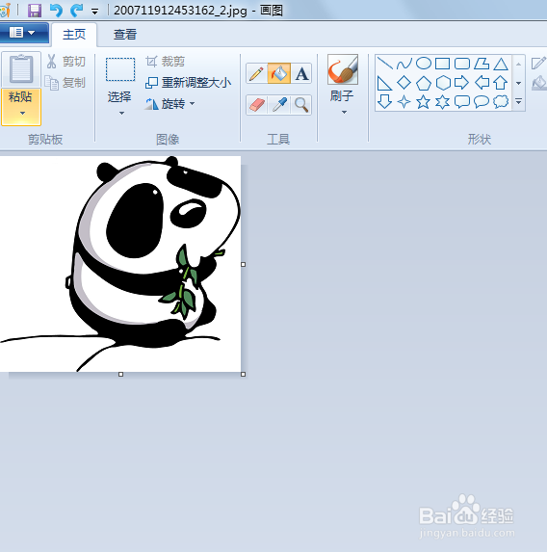Select the Four-point star shape
547x552 pixels.
click(x=404, y=102)
